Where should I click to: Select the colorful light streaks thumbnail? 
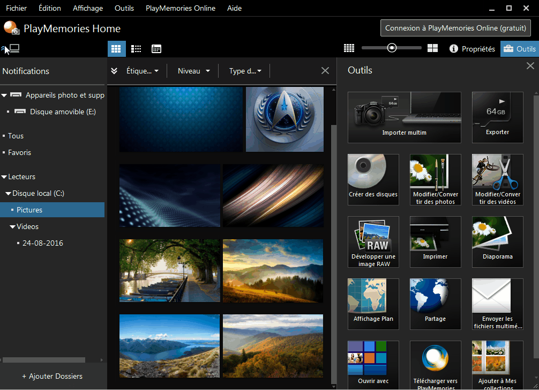point(273,195)
